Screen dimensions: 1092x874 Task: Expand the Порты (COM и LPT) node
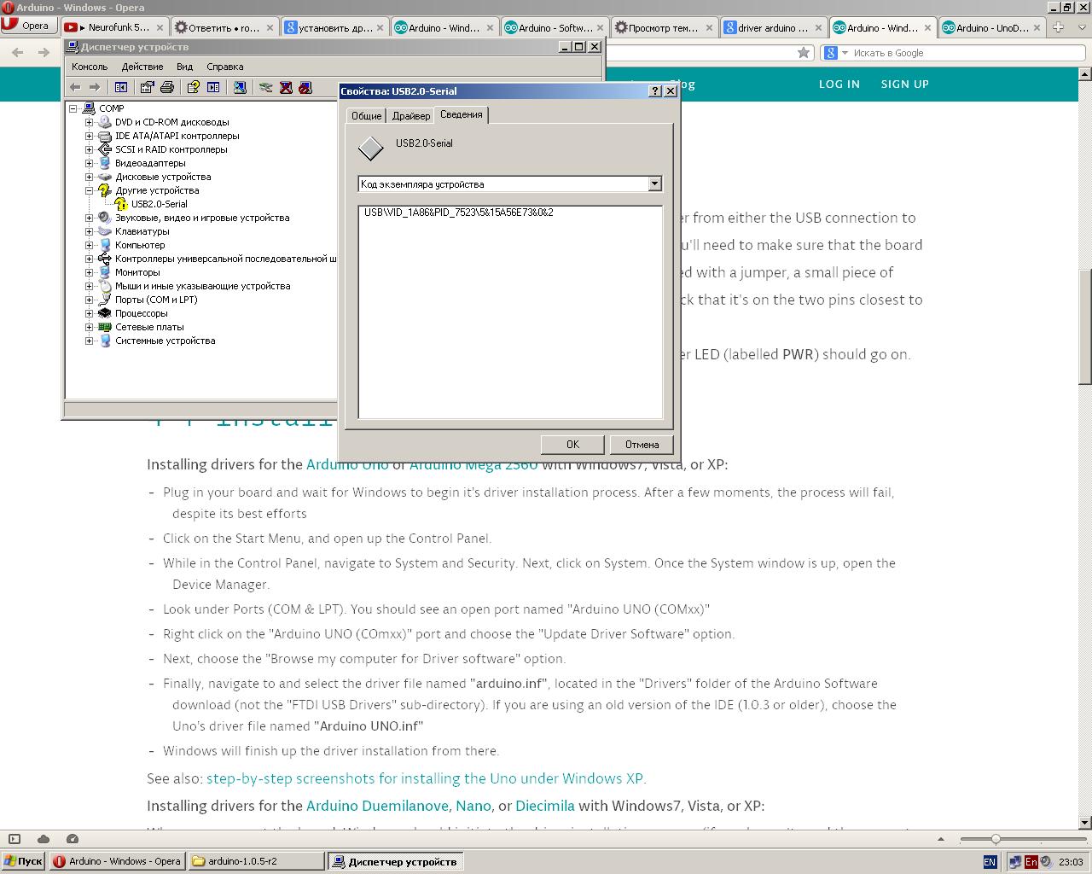click(89, 300)
